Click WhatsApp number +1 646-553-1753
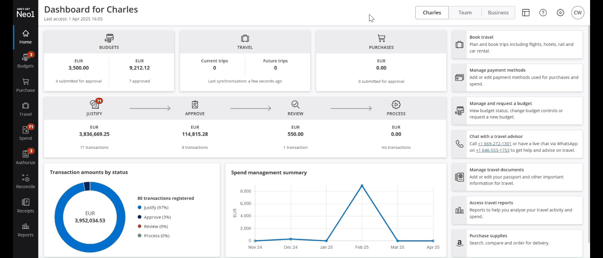 [x=492, y=150]
